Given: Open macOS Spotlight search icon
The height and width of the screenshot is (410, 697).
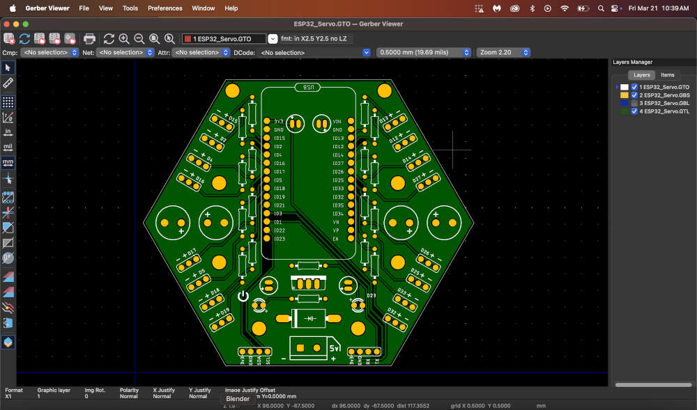Looking at the screenshot, I should (x=601, y=8).
